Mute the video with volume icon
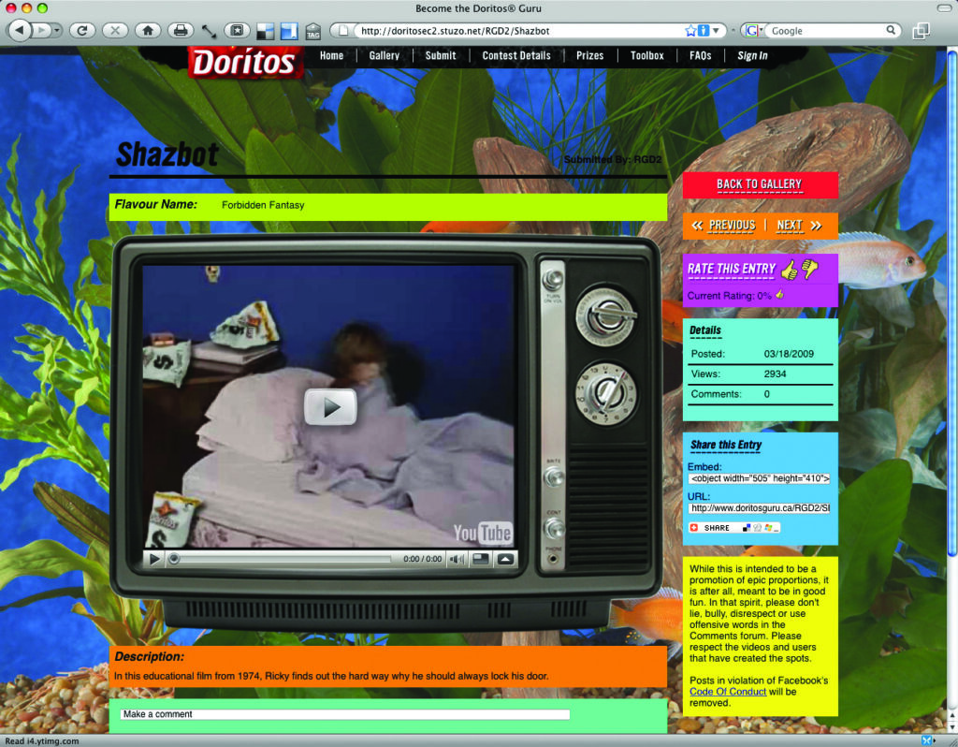The width and height of the screenshot is (958, 747). [x=457, y=560]
